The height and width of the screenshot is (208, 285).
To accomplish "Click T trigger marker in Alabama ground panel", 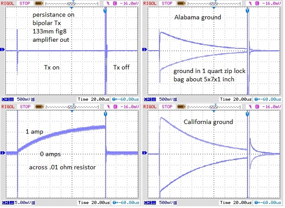I will 247,11.
